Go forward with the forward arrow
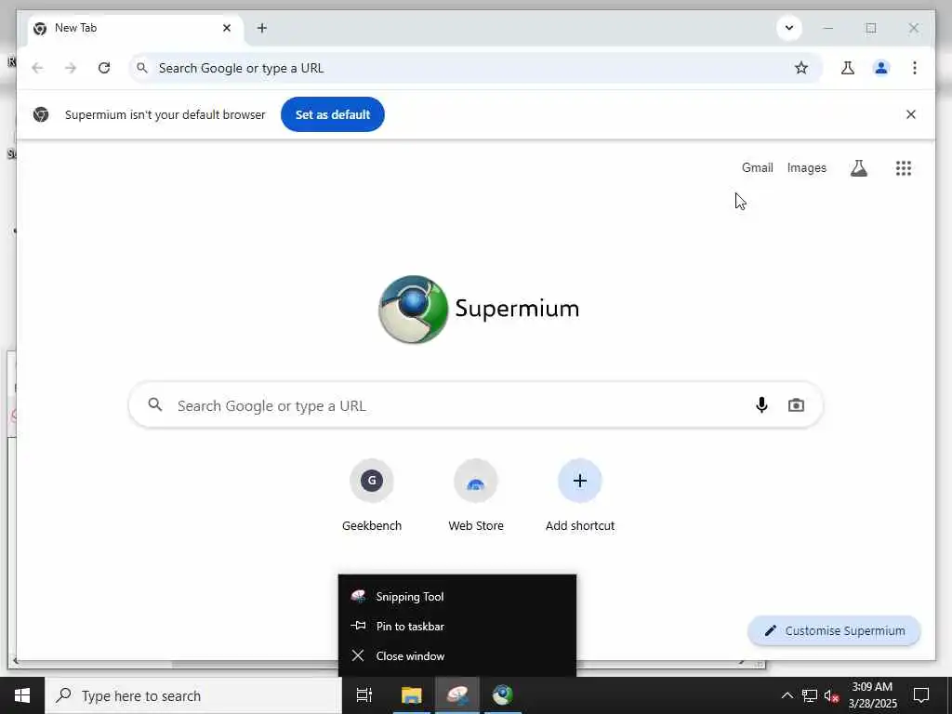Viewport: 952px width, 714px height. coord(71,68)
